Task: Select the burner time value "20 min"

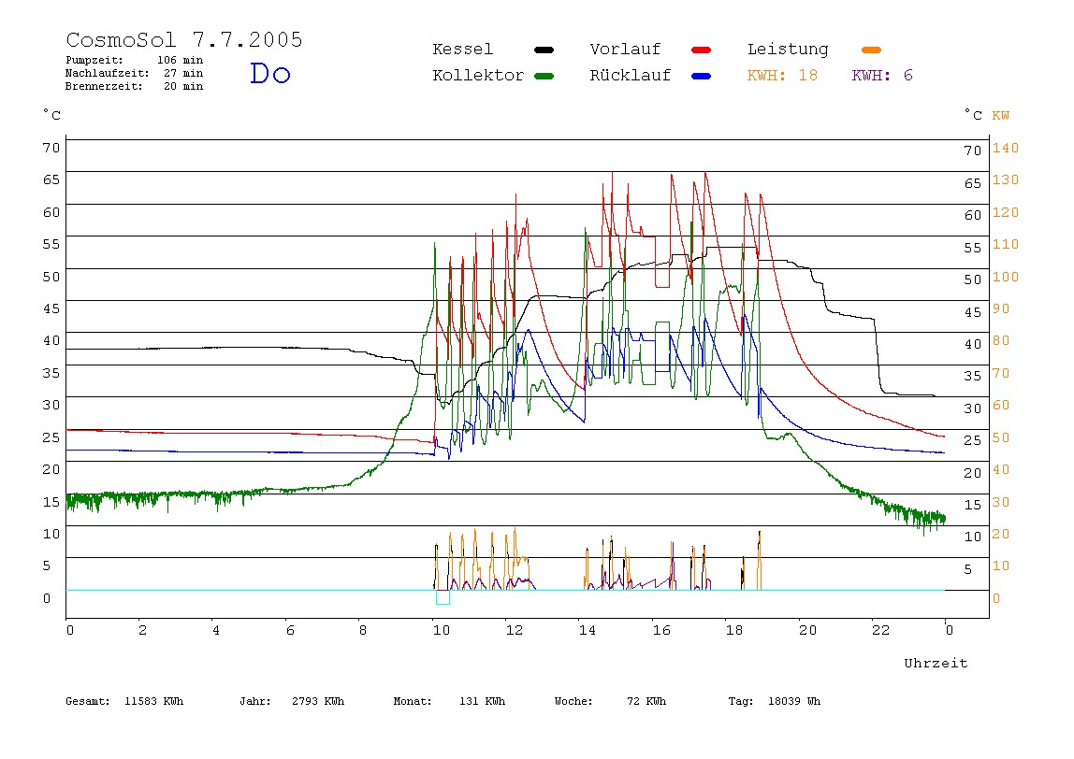Action: pyautogui.click(x=183, y=86)
